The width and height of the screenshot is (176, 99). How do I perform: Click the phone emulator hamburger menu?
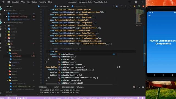pyautogui.click(x=149, y=16)
